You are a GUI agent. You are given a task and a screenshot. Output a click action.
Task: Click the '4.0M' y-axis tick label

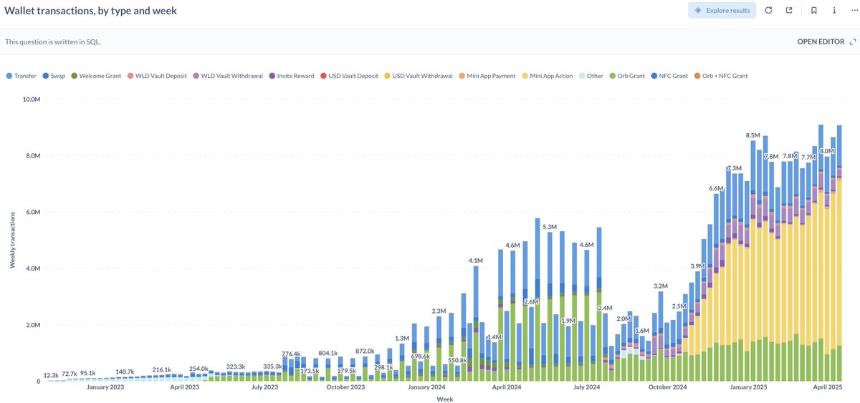pyautogui.click(x=33, y=268)
